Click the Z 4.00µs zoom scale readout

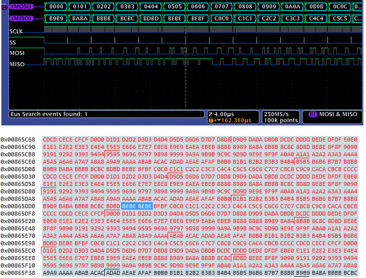click(221, 114)
